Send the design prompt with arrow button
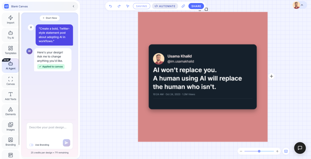Screen dimensions: 311x159 click(67, 143)
